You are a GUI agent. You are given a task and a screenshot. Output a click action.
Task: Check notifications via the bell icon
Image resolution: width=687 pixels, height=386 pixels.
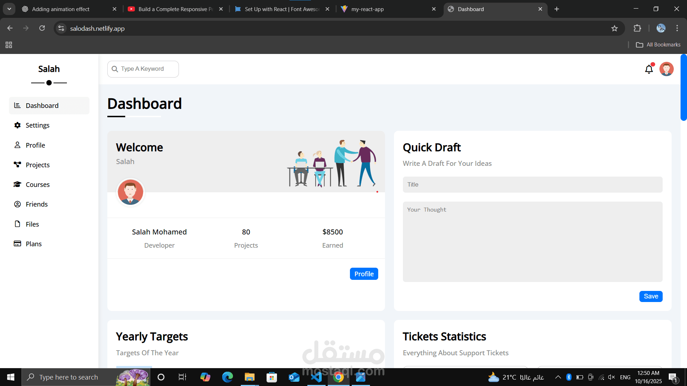pyautogui.click(x=649, y=69)
